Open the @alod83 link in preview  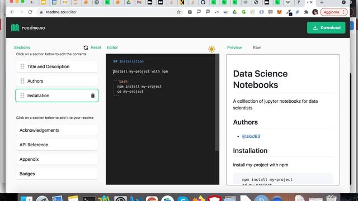pyautogui.click(x=251, y=136)
